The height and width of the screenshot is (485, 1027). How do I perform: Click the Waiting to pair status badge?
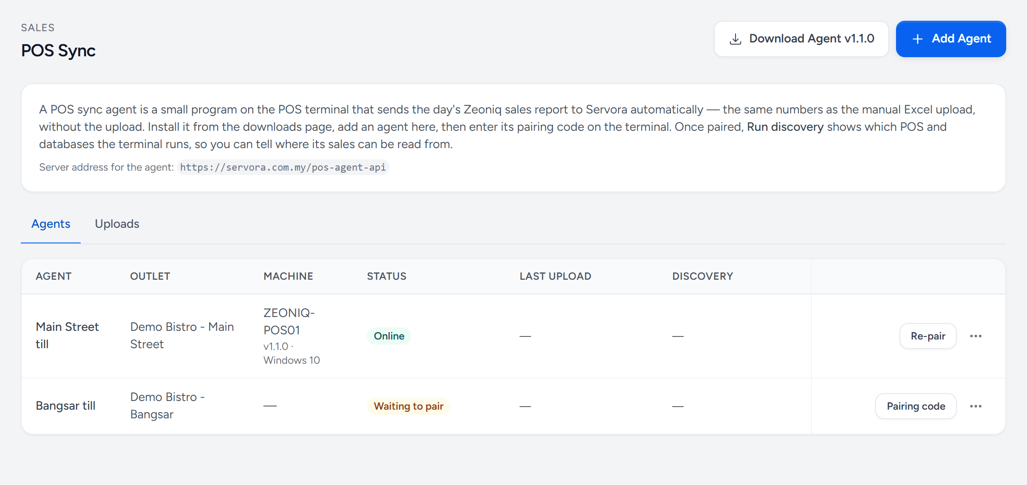pyautogui.click(x=409, y=406)
